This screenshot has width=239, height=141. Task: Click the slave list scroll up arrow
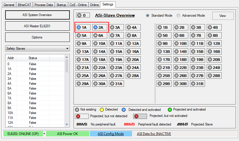coord(67,57)
